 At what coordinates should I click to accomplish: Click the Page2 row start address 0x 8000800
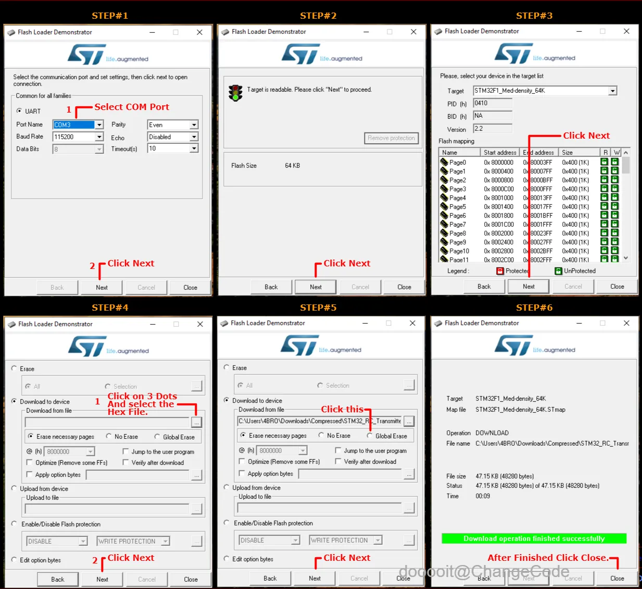pyautogui.click(x=499, y=180)
